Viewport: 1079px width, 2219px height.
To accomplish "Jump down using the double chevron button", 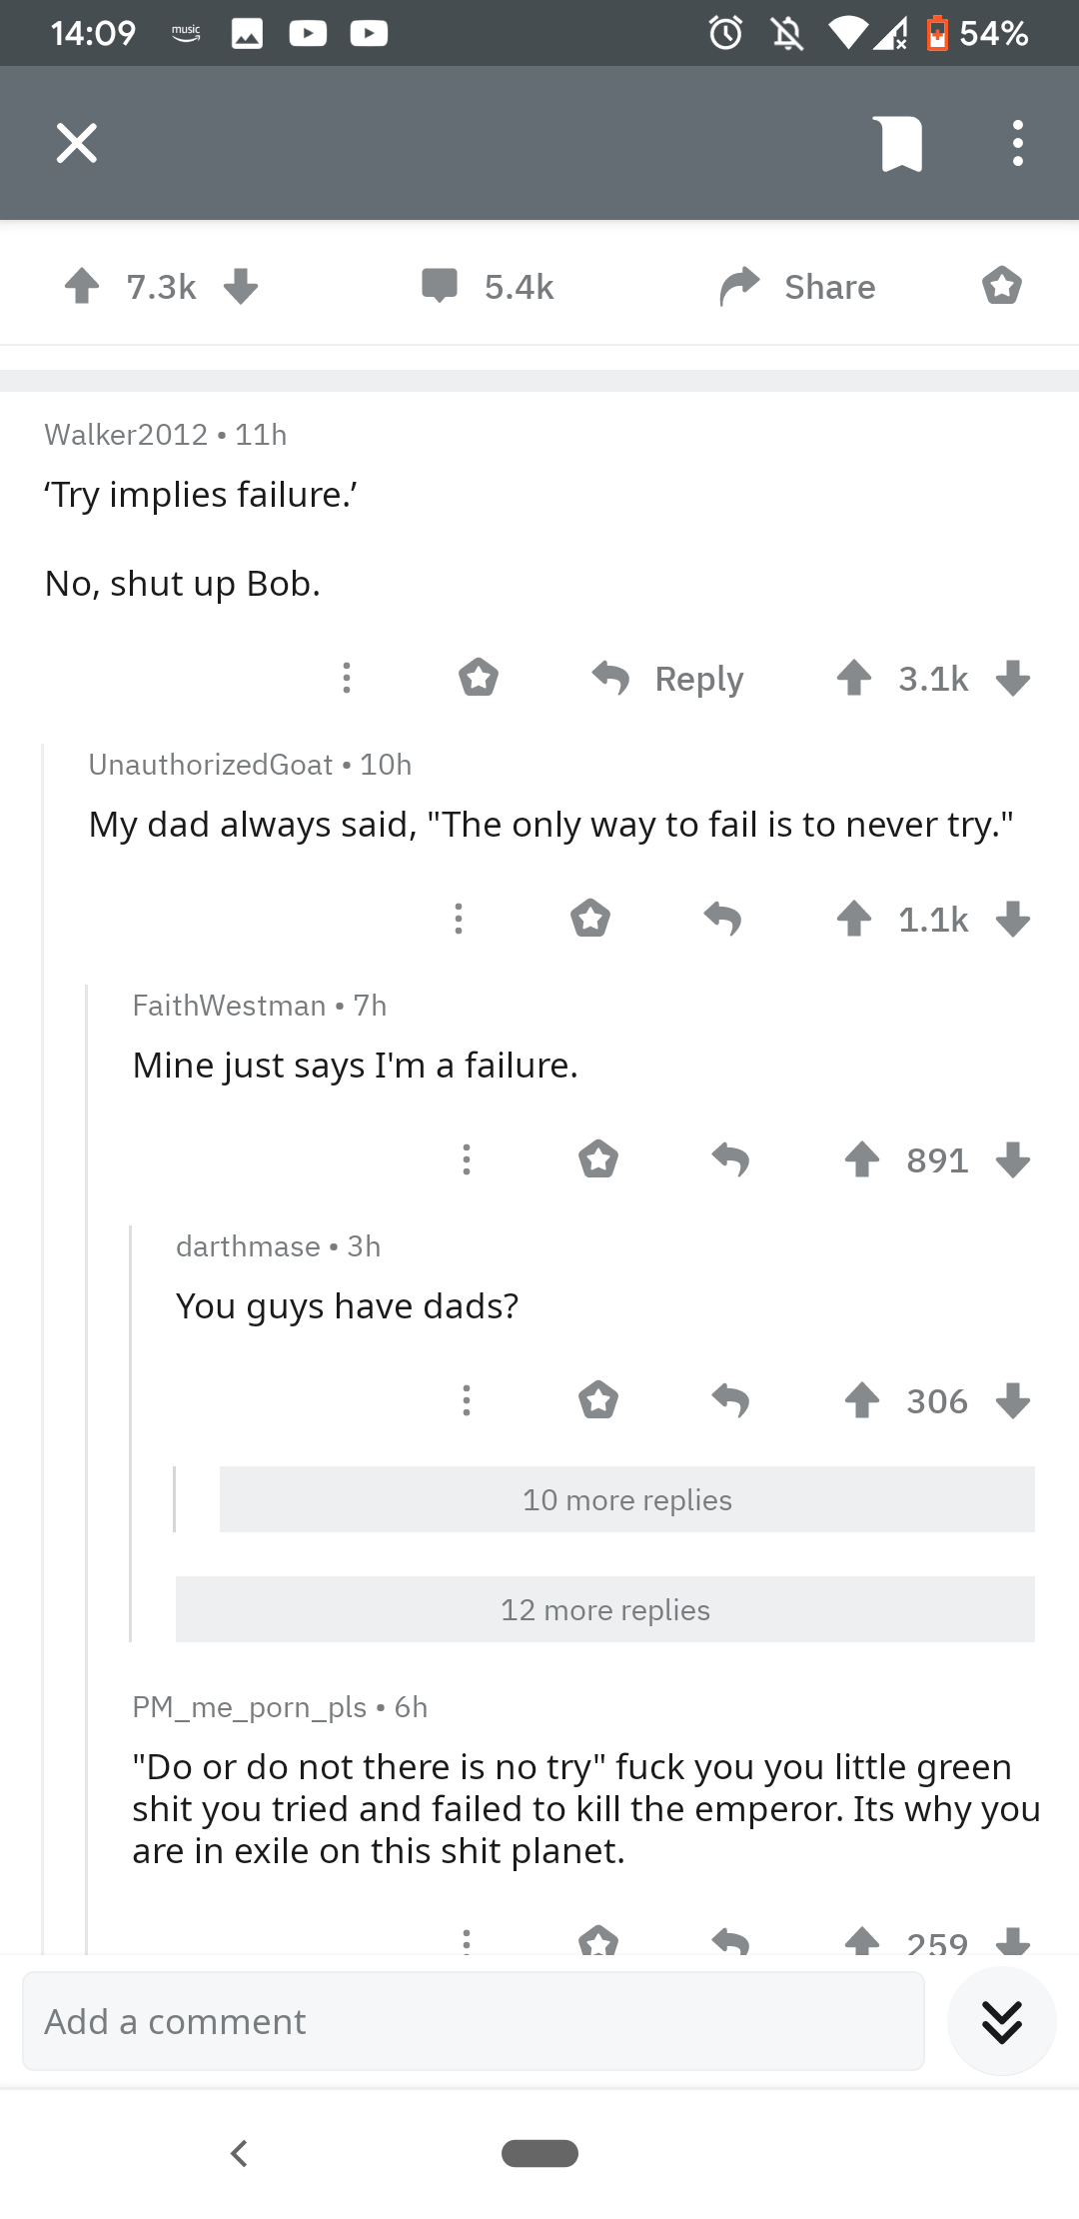I will pos(1001,2021).
